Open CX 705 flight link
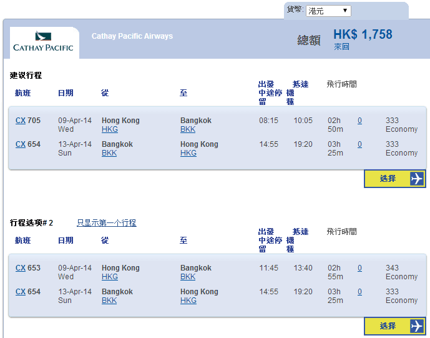The width and height of the screenshot is (430, 338). (21, 121)
